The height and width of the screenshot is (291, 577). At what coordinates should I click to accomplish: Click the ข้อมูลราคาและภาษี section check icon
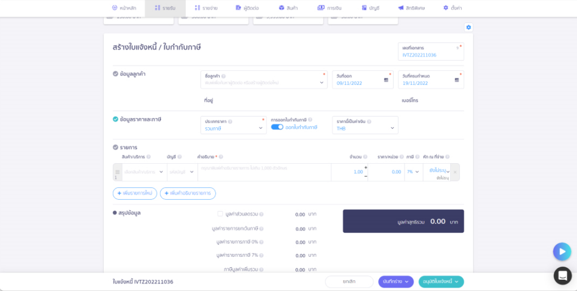116,119
